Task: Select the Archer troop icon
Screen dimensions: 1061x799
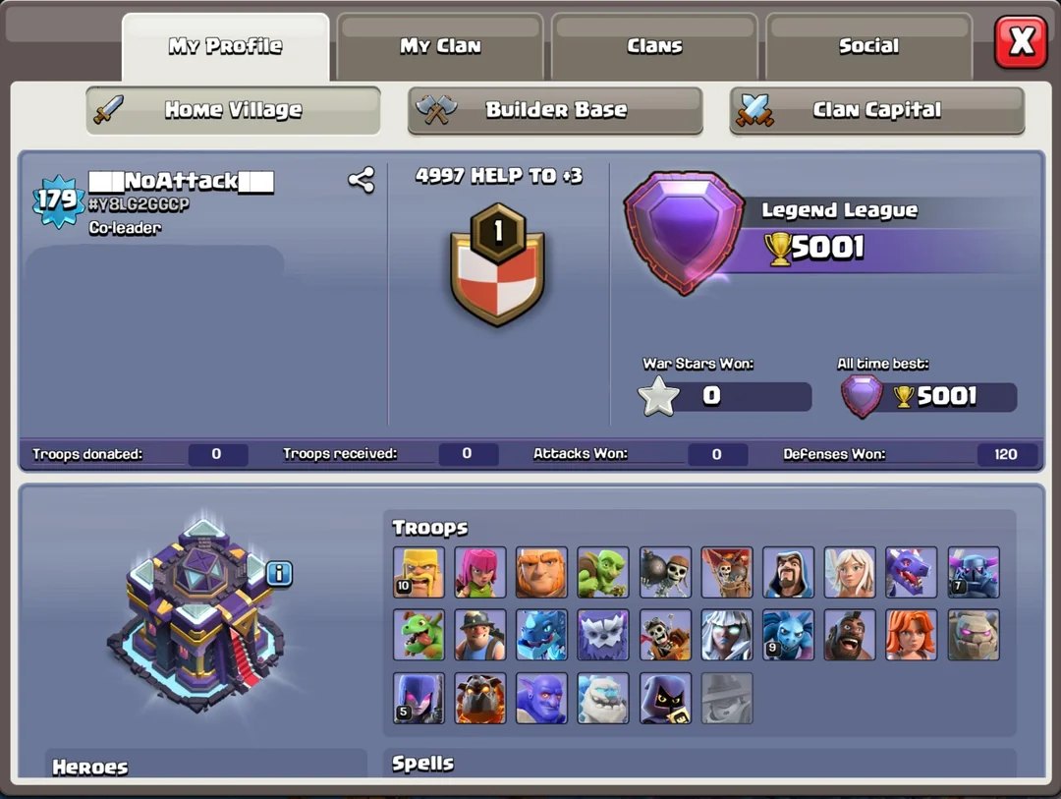Action: coord(480,572)
